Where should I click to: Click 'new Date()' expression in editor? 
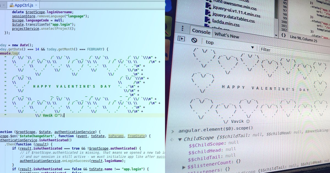pyautogui.click(x=23, y=45)
